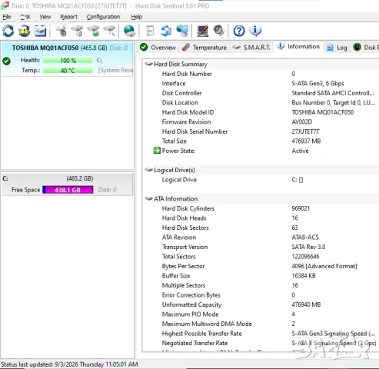The width and height of the screenshot is (379, 369).
Task: Click the speaker toolbar icon
Action: click(218, 31)
